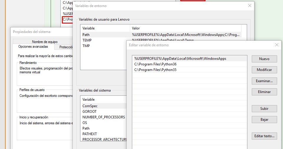Viewport: 283px width, 149px height.
Task: Click Eliminar to delete entry
Action: 264,92
